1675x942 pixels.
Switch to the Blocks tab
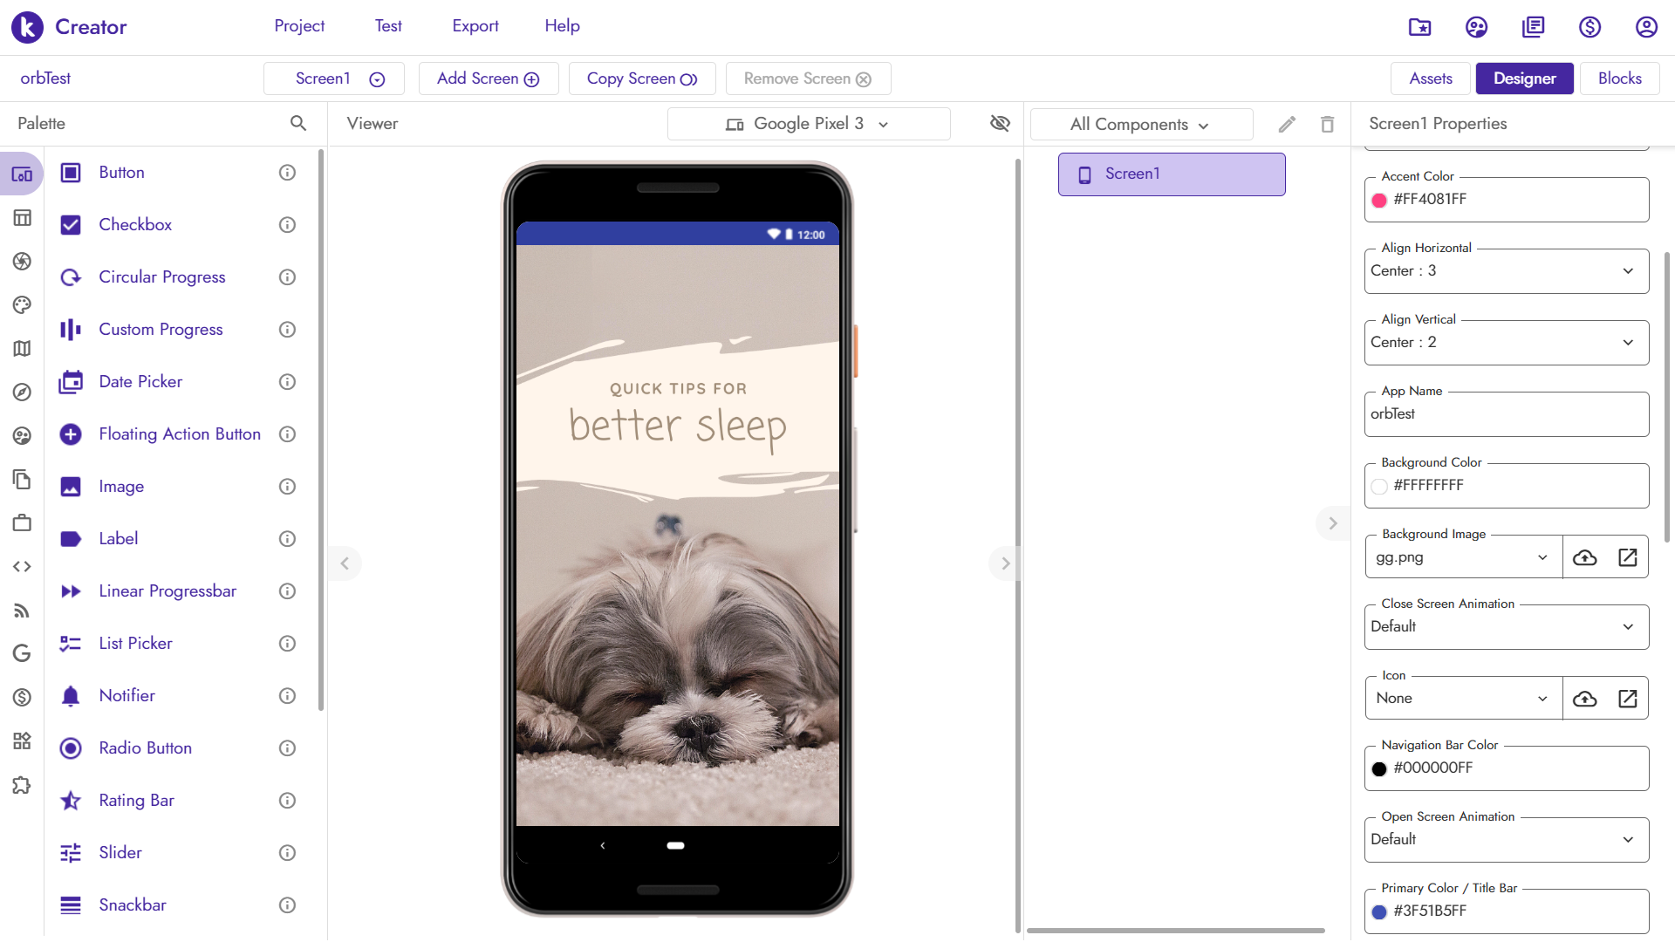point(1619,78)
